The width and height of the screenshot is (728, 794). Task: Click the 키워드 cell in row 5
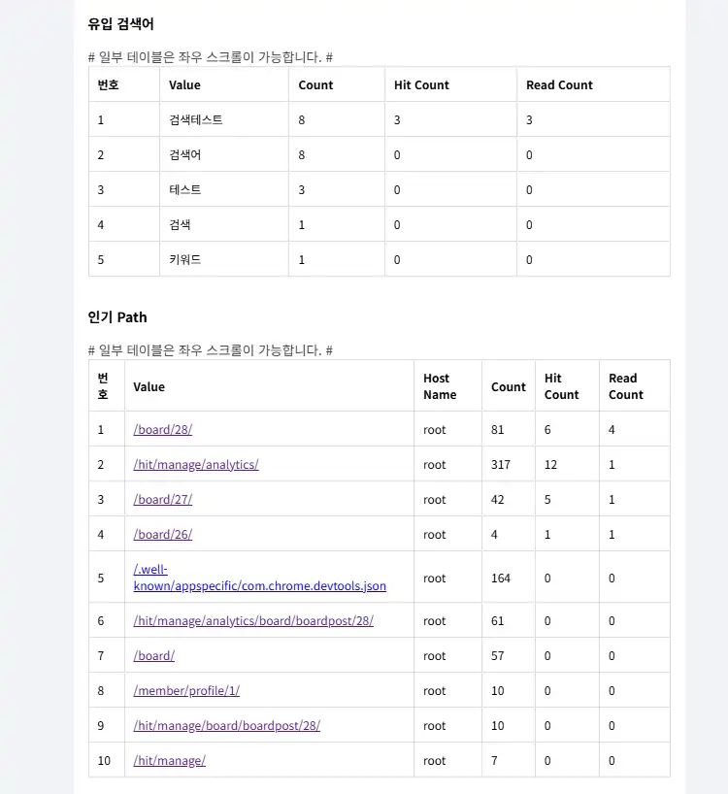click(184, 259)
